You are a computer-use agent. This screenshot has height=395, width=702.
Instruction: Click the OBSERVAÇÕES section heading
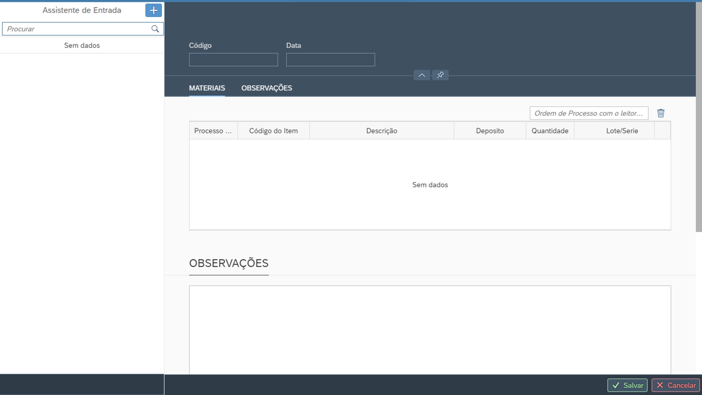[x=229, y=263]
